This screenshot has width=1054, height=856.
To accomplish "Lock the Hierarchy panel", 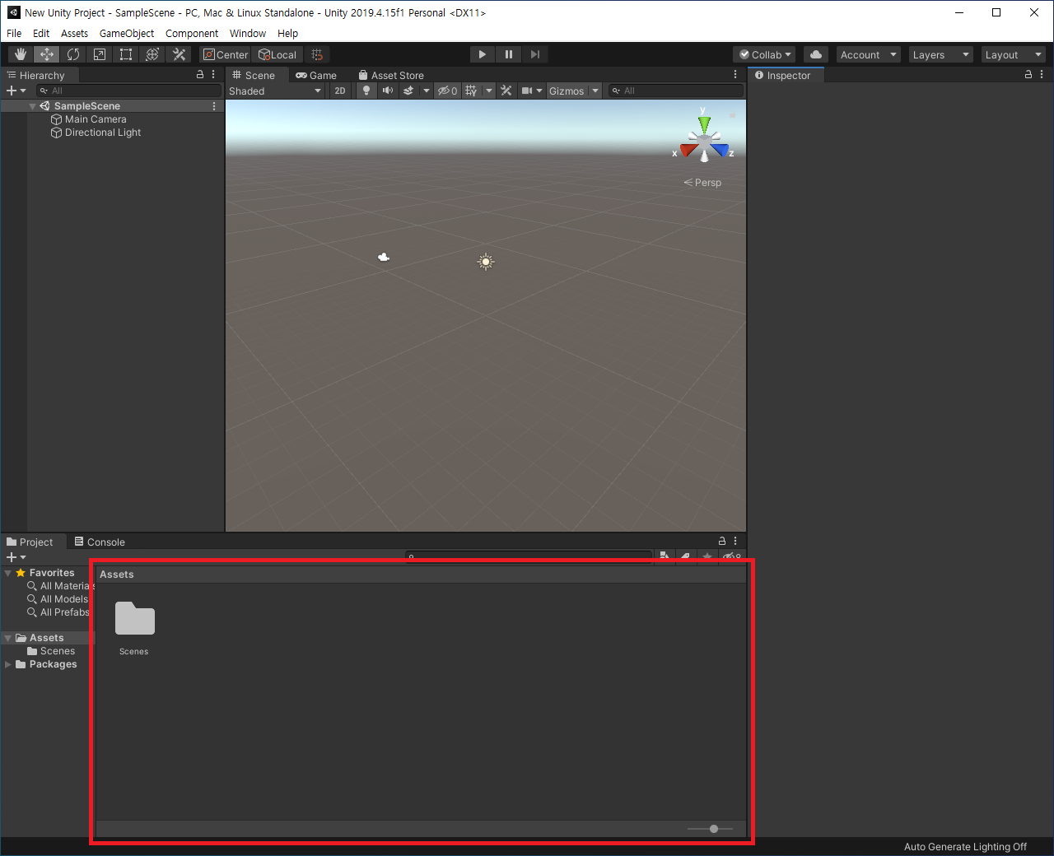I will 200,74.
